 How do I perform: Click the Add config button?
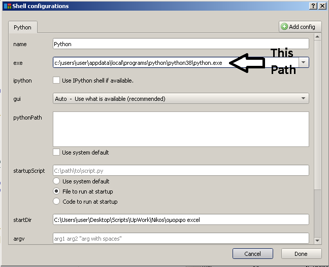coord(300,26)
